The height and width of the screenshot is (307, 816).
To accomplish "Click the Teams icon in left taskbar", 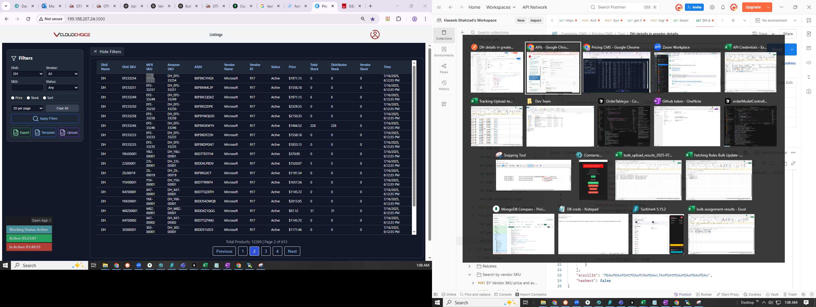I will [183, 266].
